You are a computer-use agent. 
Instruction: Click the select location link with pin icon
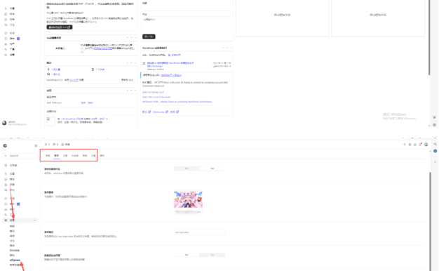175,55
